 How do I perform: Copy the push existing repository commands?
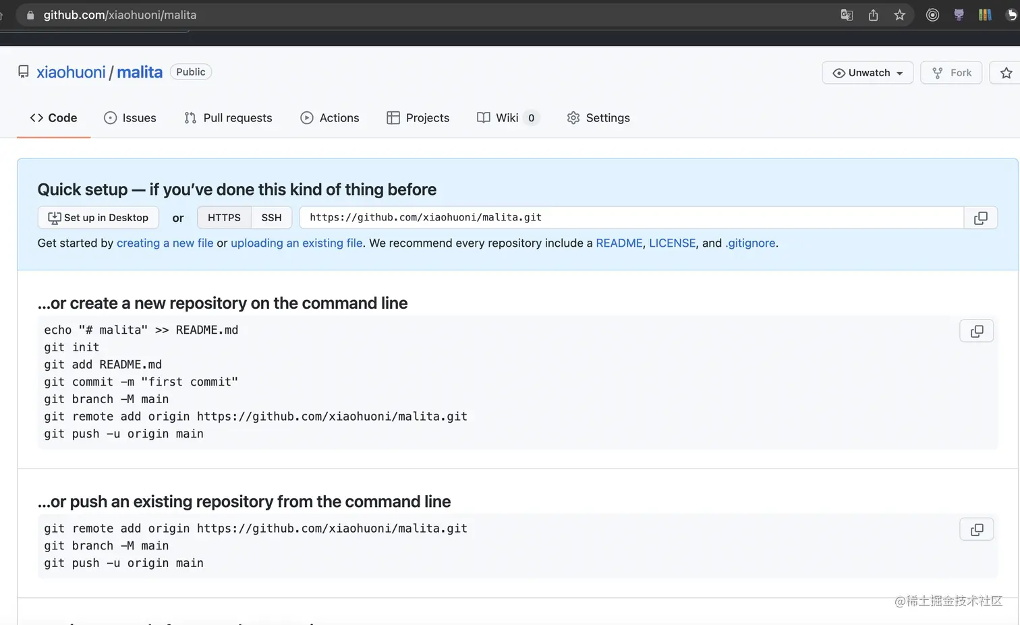[x=977, y=530]
